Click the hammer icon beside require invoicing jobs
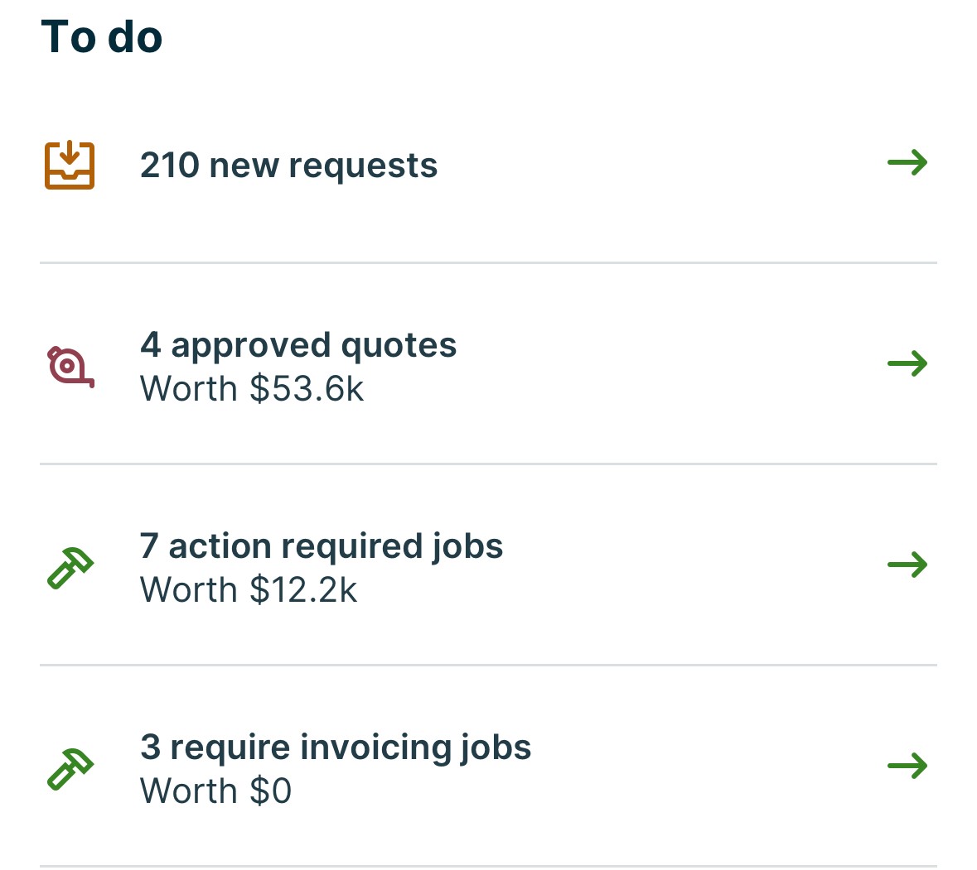 tap(70, 768)
